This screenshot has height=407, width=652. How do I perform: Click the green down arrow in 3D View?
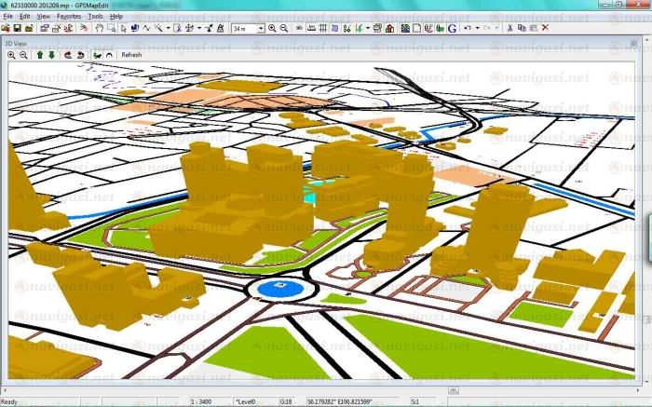[51, 55]
